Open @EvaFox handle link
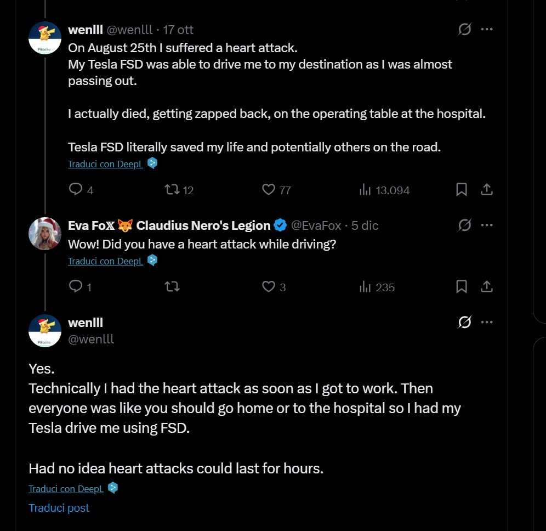This screenshot has width=546, height=531. [x=316, y=225]
